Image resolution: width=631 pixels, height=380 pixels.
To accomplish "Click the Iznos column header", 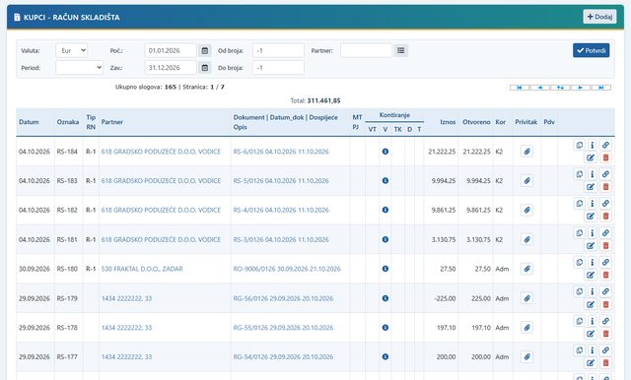I will point(448,122).
